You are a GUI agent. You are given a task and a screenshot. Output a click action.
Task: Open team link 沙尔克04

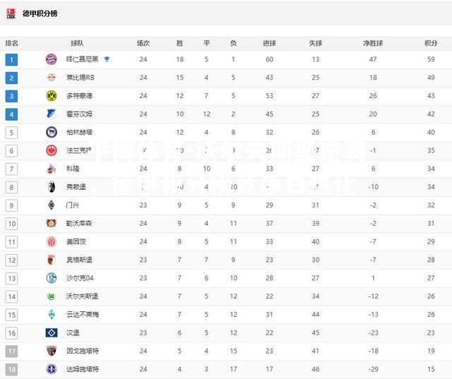80,278
